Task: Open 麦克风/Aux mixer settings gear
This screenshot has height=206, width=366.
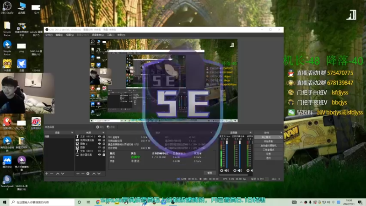Action: [x=222, y=171]
